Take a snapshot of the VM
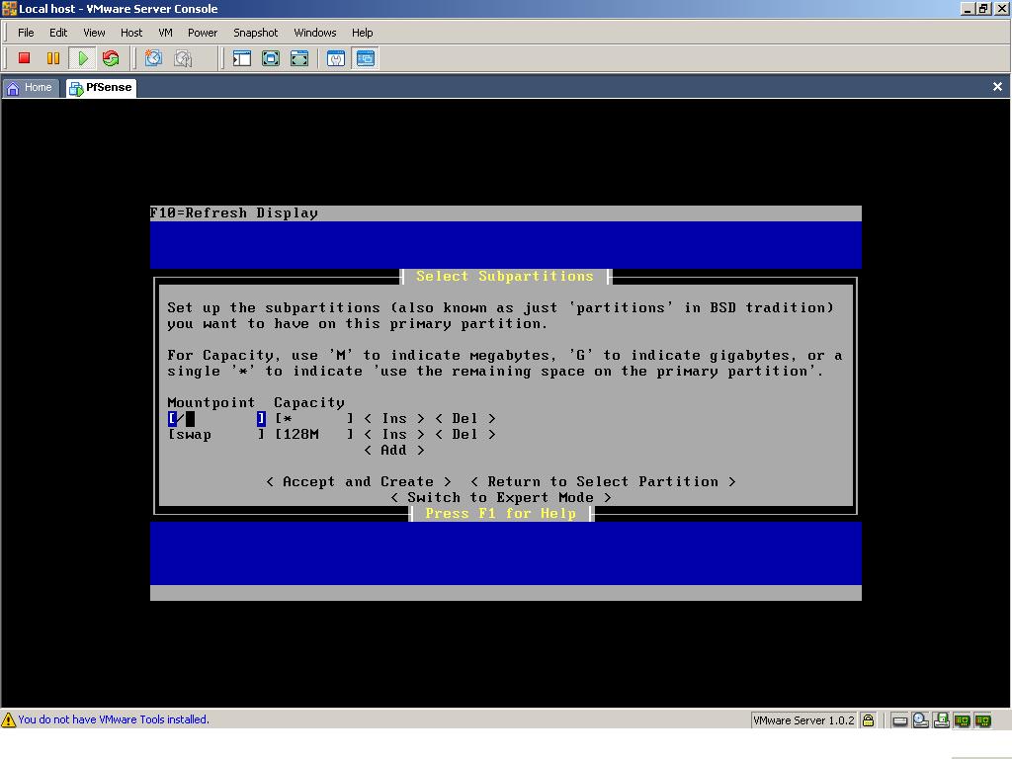1012x759 pixels. pyautogui.click(x=153, y=58)
